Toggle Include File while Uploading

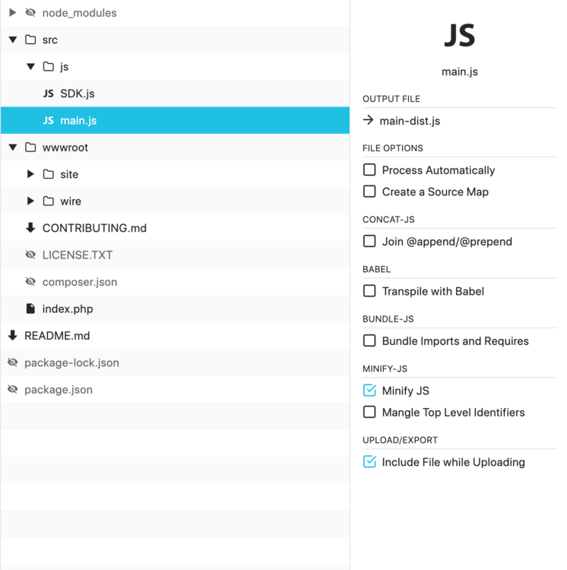pyautogui.click(x=369, y=462)
